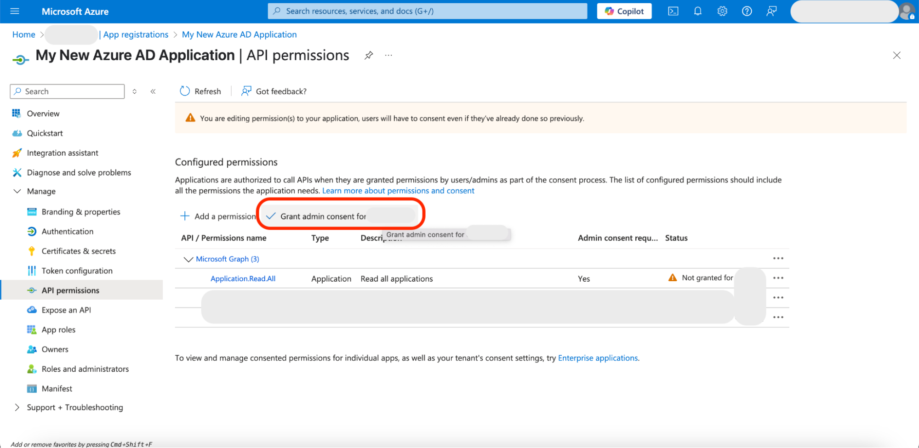
Task: Click Got feedback? in the toolbar
Action: pos(274,91)
